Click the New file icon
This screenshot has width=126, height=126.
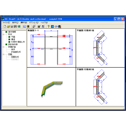click(x=5, y=26)
